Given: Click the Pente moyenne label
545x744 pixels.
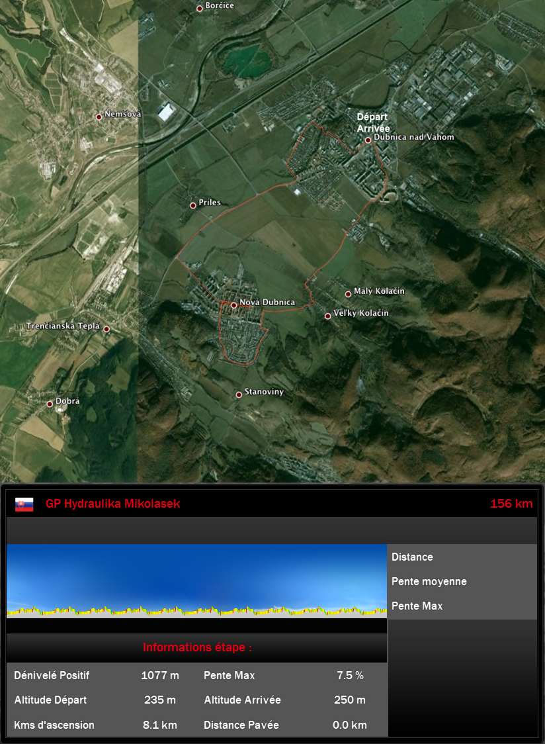Looking at the screenshot, I should coord(429,581).
